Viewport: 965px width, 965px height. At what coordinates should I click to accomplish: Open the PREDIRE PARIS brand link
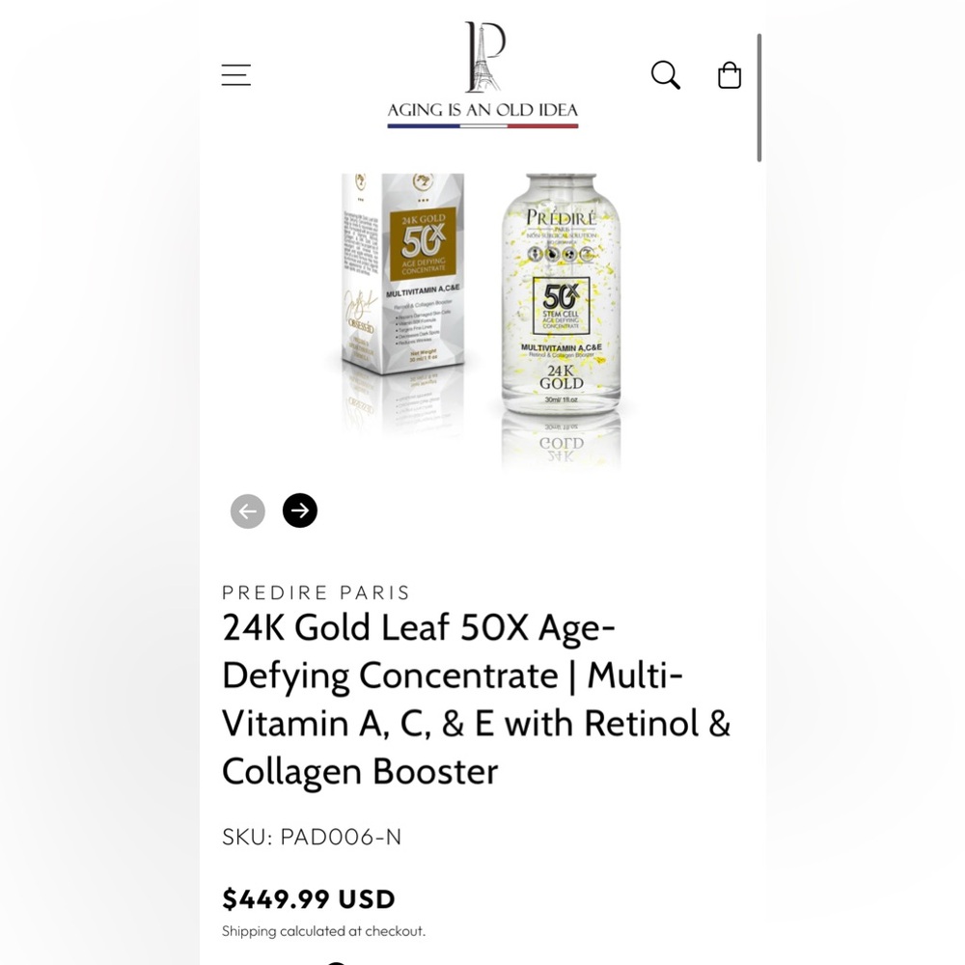click(317, 593)
